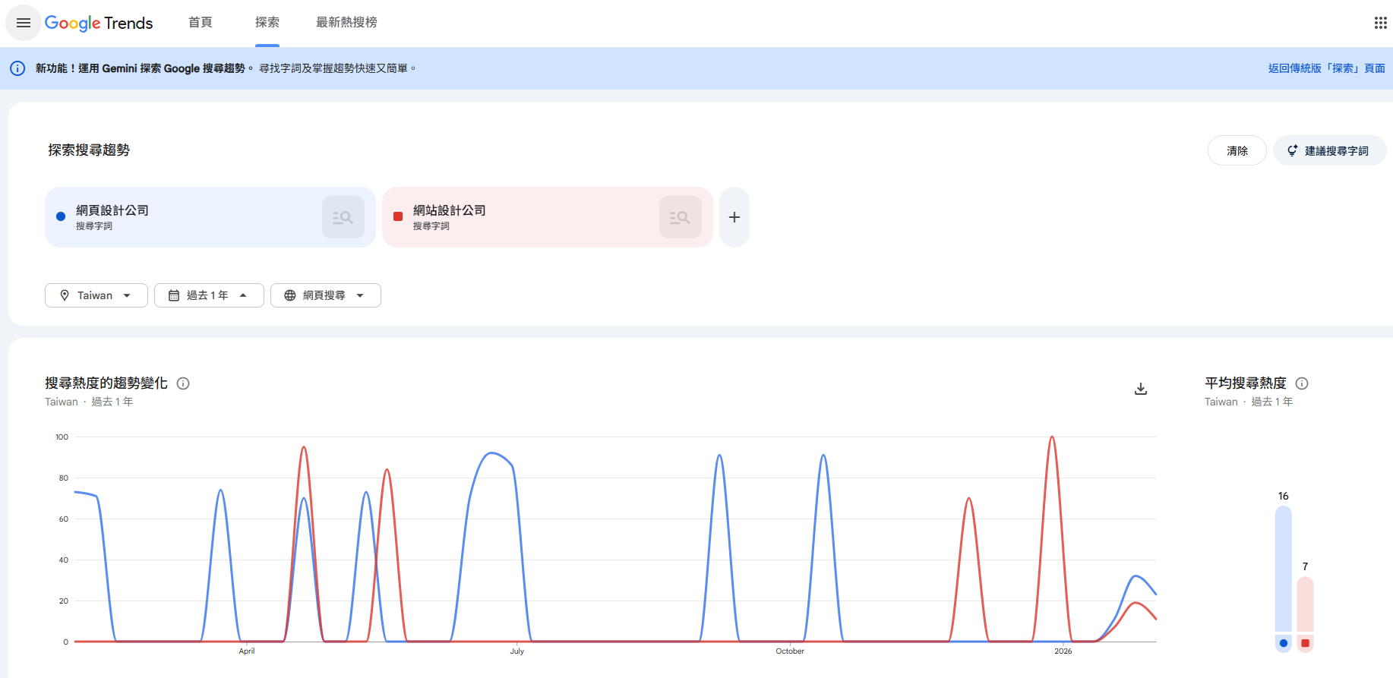Open the Taiwan region dropdown
The image size is (1393, 678).
tap(96, 295)
